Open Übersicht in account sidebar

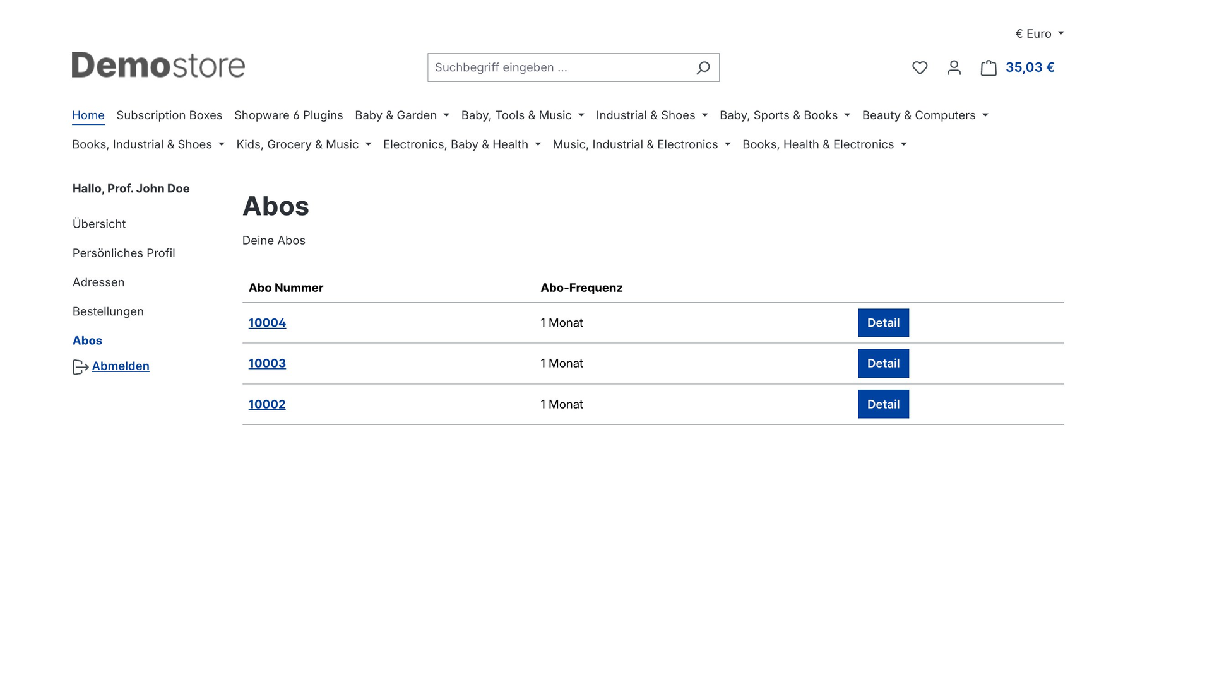point(99,224)
